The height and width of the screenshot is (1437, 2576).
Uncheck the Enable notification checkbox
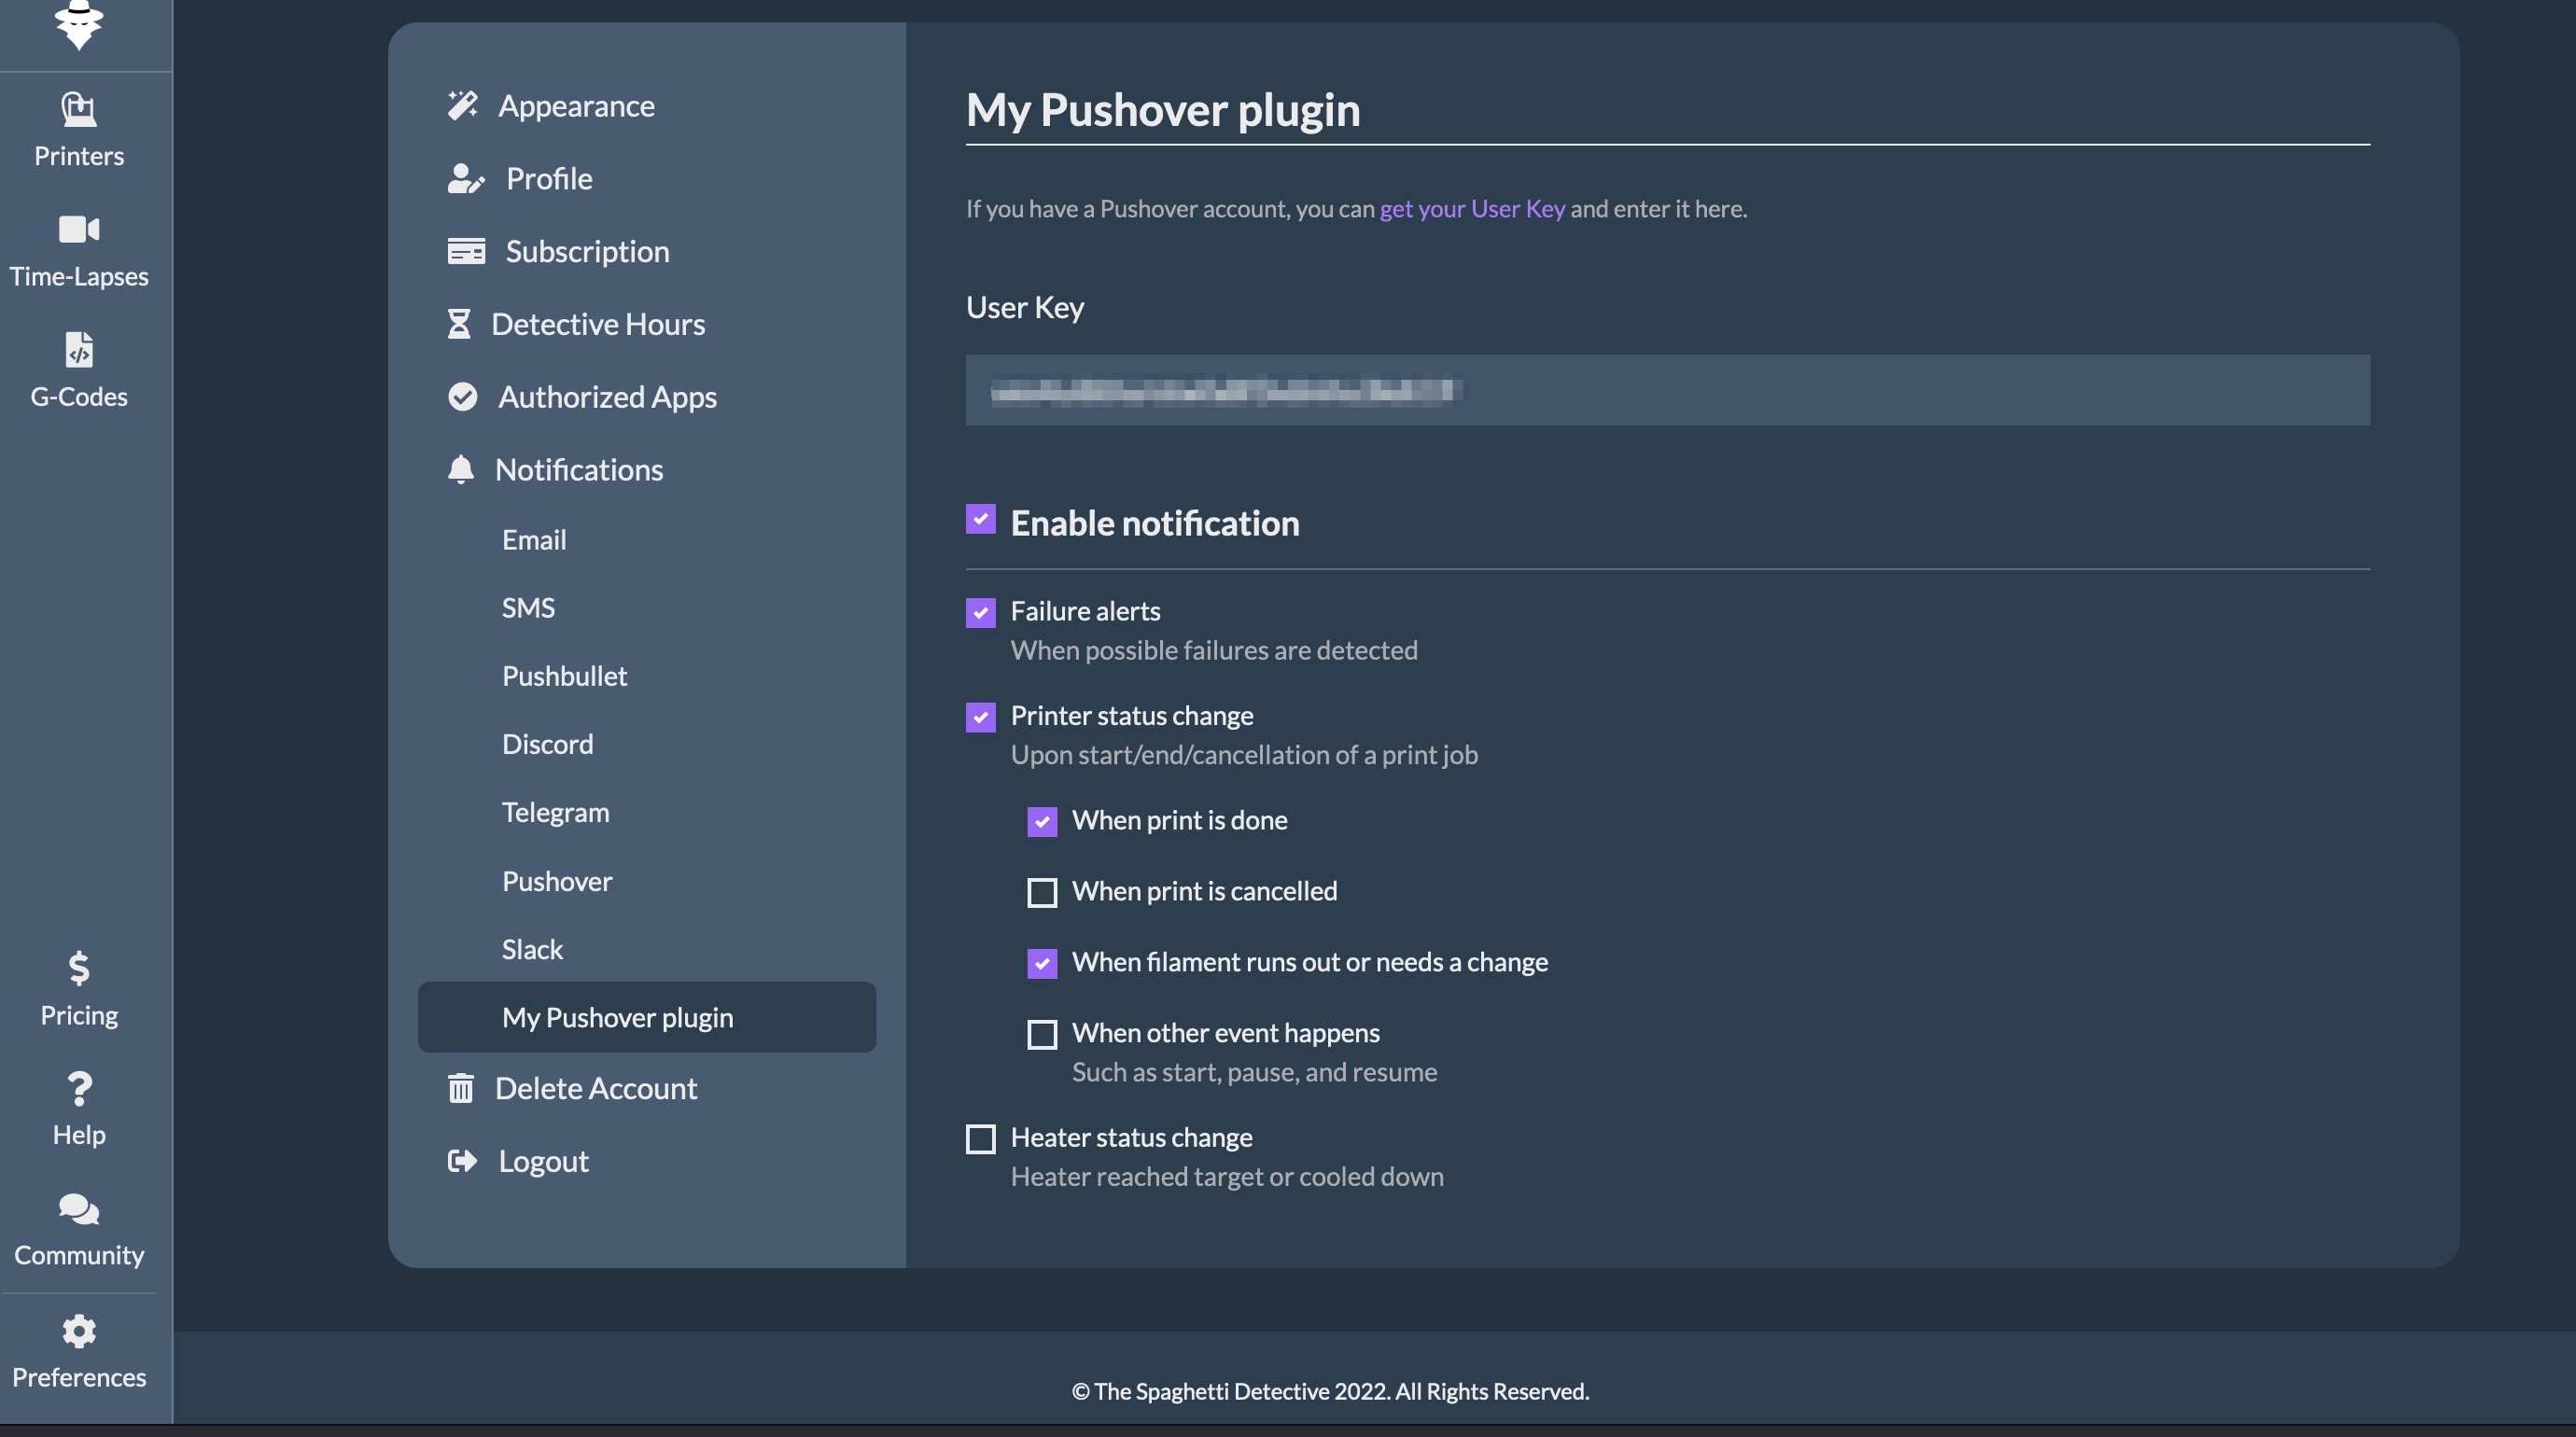coord(980,519)
